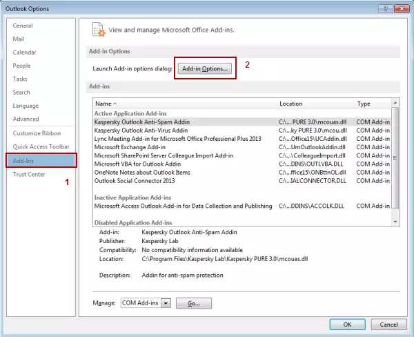414x337 pixels.
Task: Select Microsoft Exchange Add-in row
Action: (130, 147)
